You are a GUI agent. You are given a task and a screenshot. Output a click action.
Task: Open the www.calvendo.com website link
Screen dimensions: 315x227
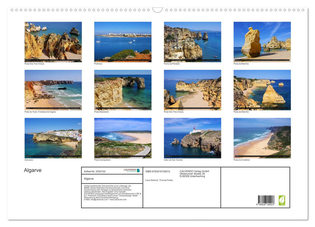118,200
